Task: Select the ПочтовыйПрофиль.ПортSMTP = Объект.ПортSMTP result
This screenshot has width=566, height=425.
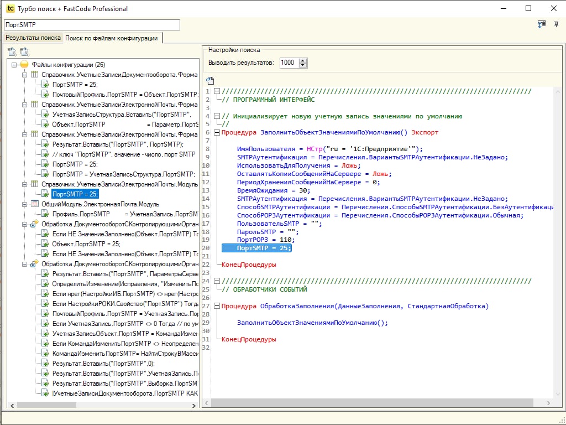Action: coord(125,95)
